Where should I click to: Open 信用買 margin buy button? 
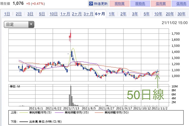(161, 4)
